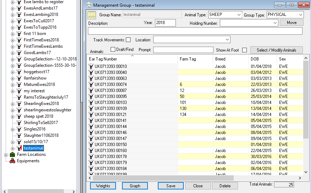311x193 pixels.
Task: Click into the Year input field
Action: (165, 23)
